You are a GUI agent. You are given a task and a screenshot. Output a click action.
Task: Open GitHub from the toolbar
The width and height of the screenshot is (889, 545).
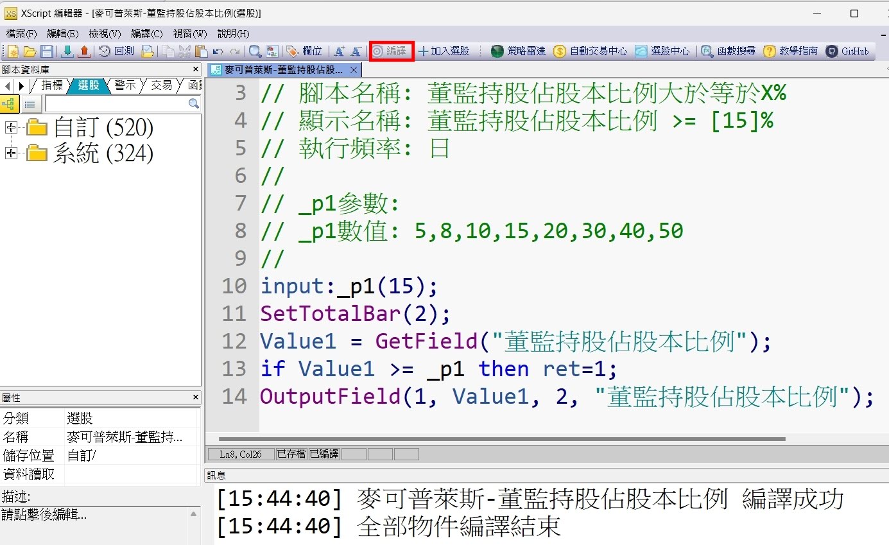848,51
